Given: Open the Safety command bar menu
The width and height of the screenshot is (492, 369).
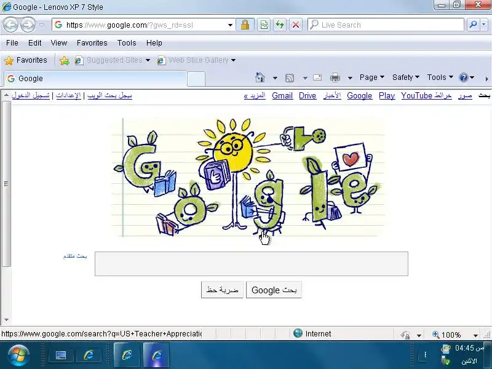Looking at the screenshot, I should pyautogui.click(x=405, y=77).
